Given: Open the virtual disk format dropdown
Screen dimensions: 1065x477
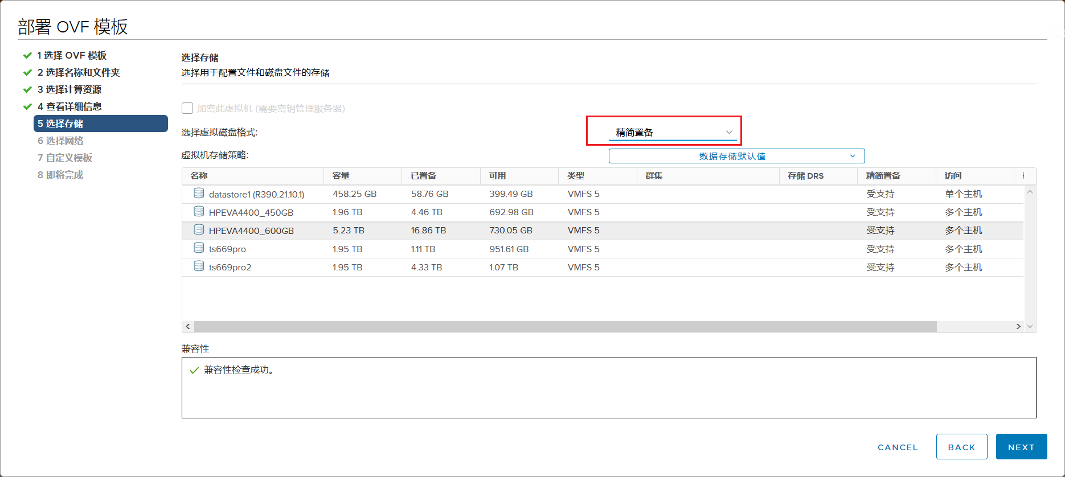Looking at the screenshot, I should click(673, 133).
